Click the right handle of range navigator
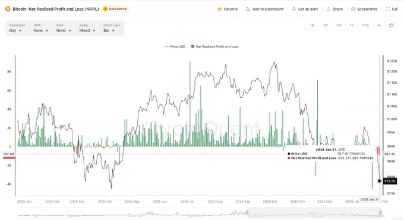 point(380,213)
